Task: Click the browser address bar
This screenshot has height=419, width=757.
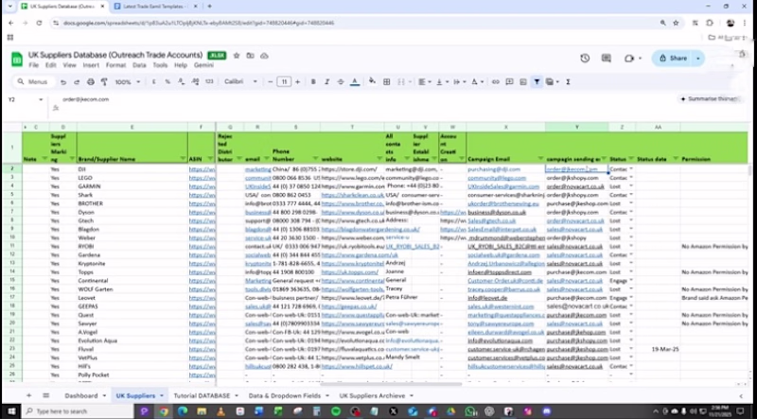Action: pos(355,23)
